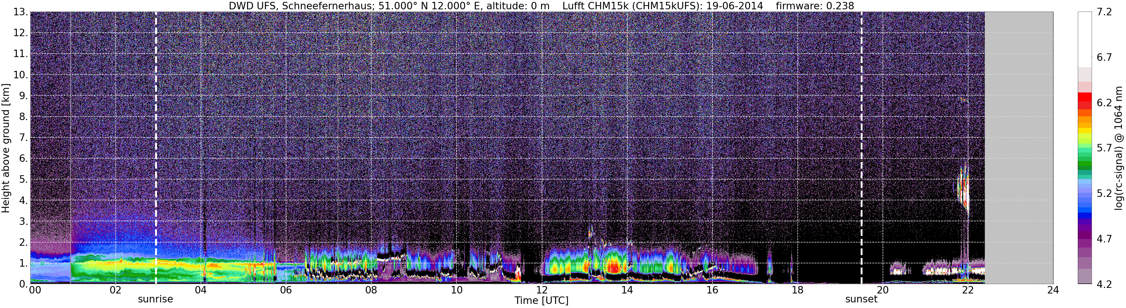
Task: Click the "Height above ground [km]" axis label
Action: tap(6, 148)
